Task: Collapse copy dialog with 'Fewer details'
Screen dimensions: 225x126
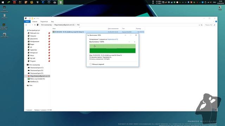Action: pyautogui.click(x=97, y=64)
